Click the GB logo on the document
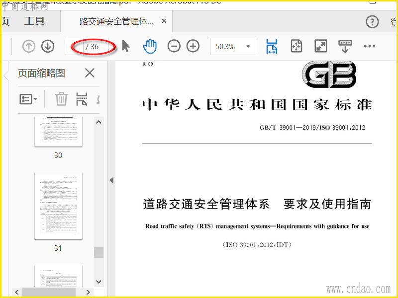 [329, 74]
